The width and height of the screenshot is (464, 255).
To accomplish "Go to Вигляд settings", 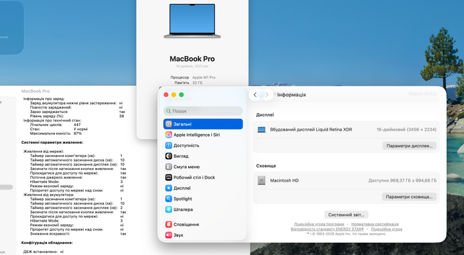I will click(x=203, y=156).
